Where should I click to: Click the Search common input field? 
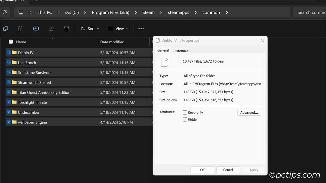click(x=310, y=12)
